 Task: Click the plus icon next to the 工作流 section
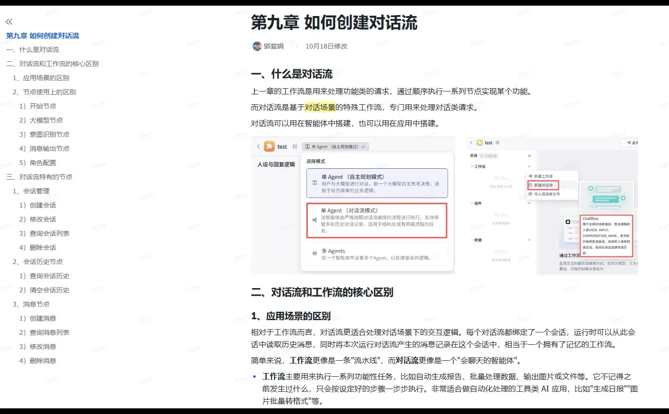[x=529, y=166]
